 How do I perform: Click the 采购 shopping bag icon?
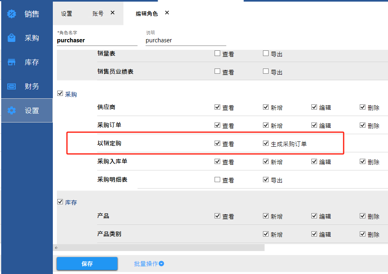coord(12,38)
